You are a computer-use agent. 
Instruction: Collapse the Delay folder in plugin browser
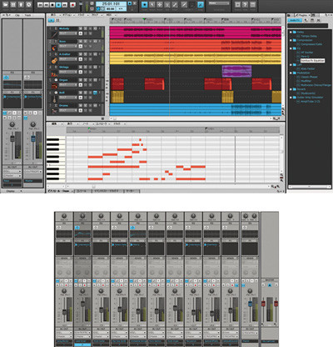291,32
